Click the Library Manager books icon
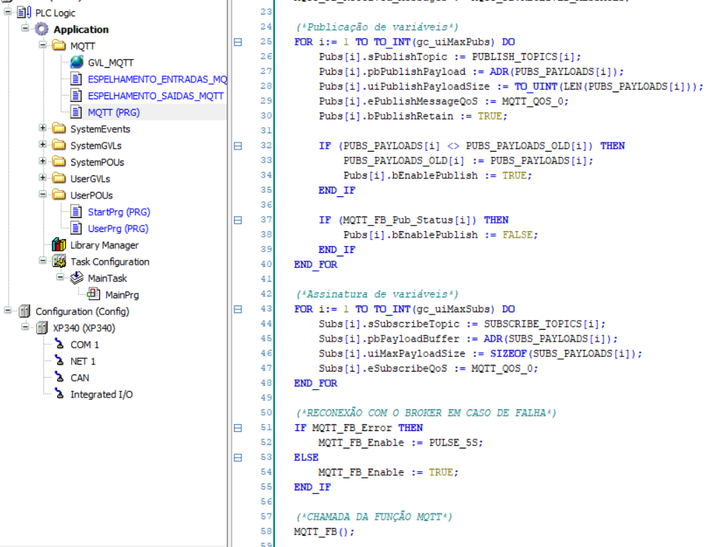Screen dimensions: 713x547 pos(59,245)
